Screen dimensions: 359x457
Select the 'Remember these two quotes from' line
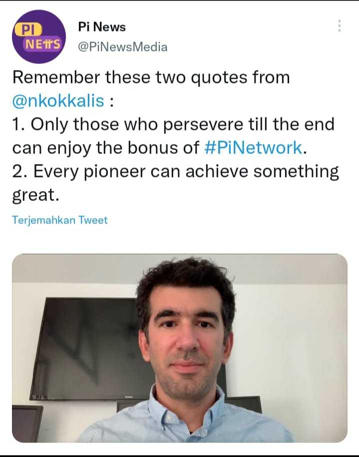(x=151, y=77)
